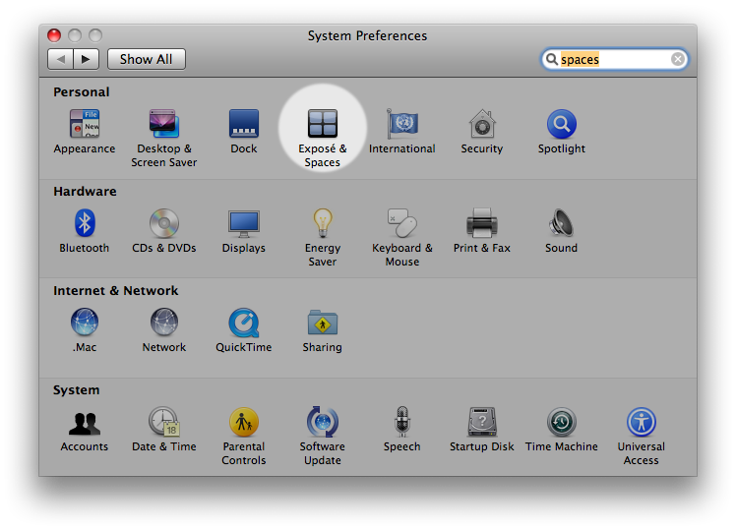The height and width of the screenshot is (530, 736).
Task: Click the magnifying glass in the search field
Action: pyautogui.click(x=552, y=59)
